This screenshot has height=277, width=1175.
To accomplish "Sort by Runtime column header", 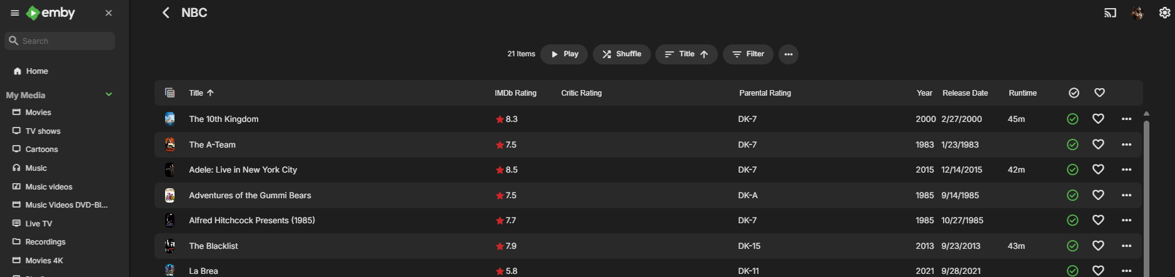I will tap(1022, 93).
